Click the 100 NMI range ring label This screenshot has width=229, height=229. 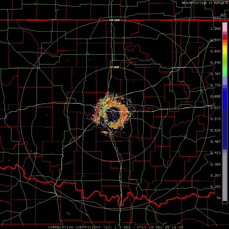click(x=114, y=20)
